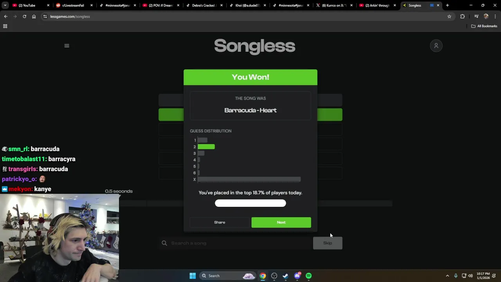Open Spotify from the taskbar
The width and height of the screenshot is (501, 282).
click(308, 276)
